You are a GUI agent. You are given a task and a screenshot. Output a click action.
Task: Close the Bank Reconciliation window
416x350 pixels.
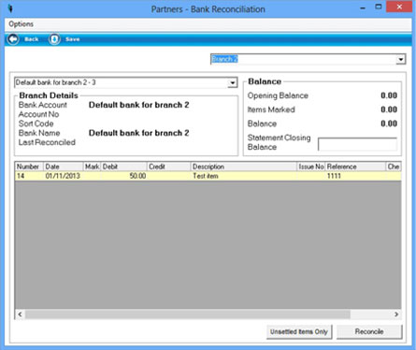(399, 7)
